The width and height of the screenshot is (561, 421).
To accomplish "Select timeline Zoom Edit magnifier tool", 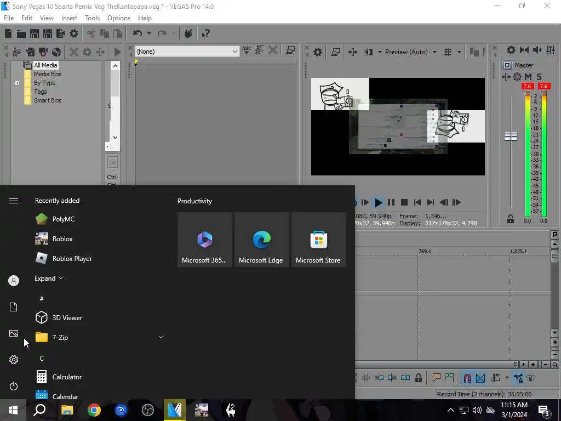I will 555,365.
